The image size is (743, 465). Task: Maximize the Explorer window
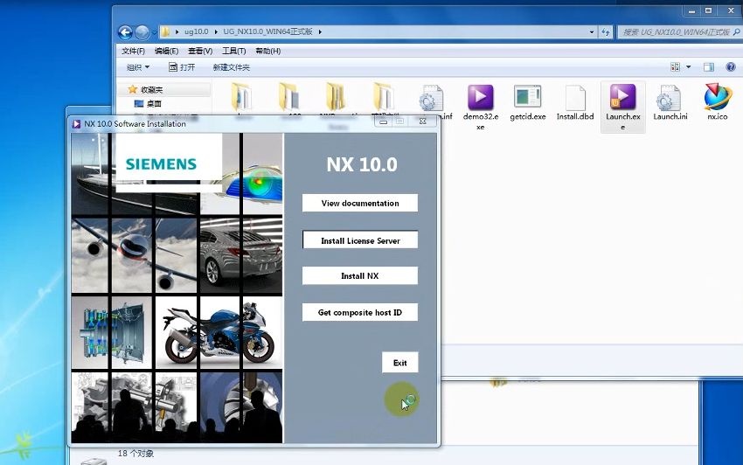pyautogui.click(x=708, y=10)
